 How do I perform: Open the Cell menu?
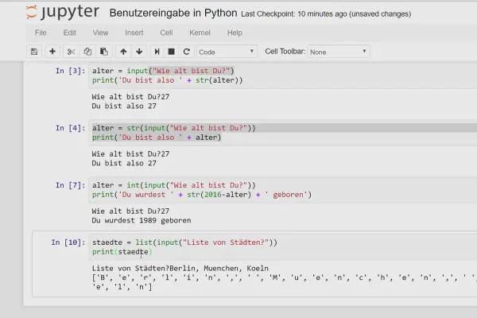click(x=166, y=33)
